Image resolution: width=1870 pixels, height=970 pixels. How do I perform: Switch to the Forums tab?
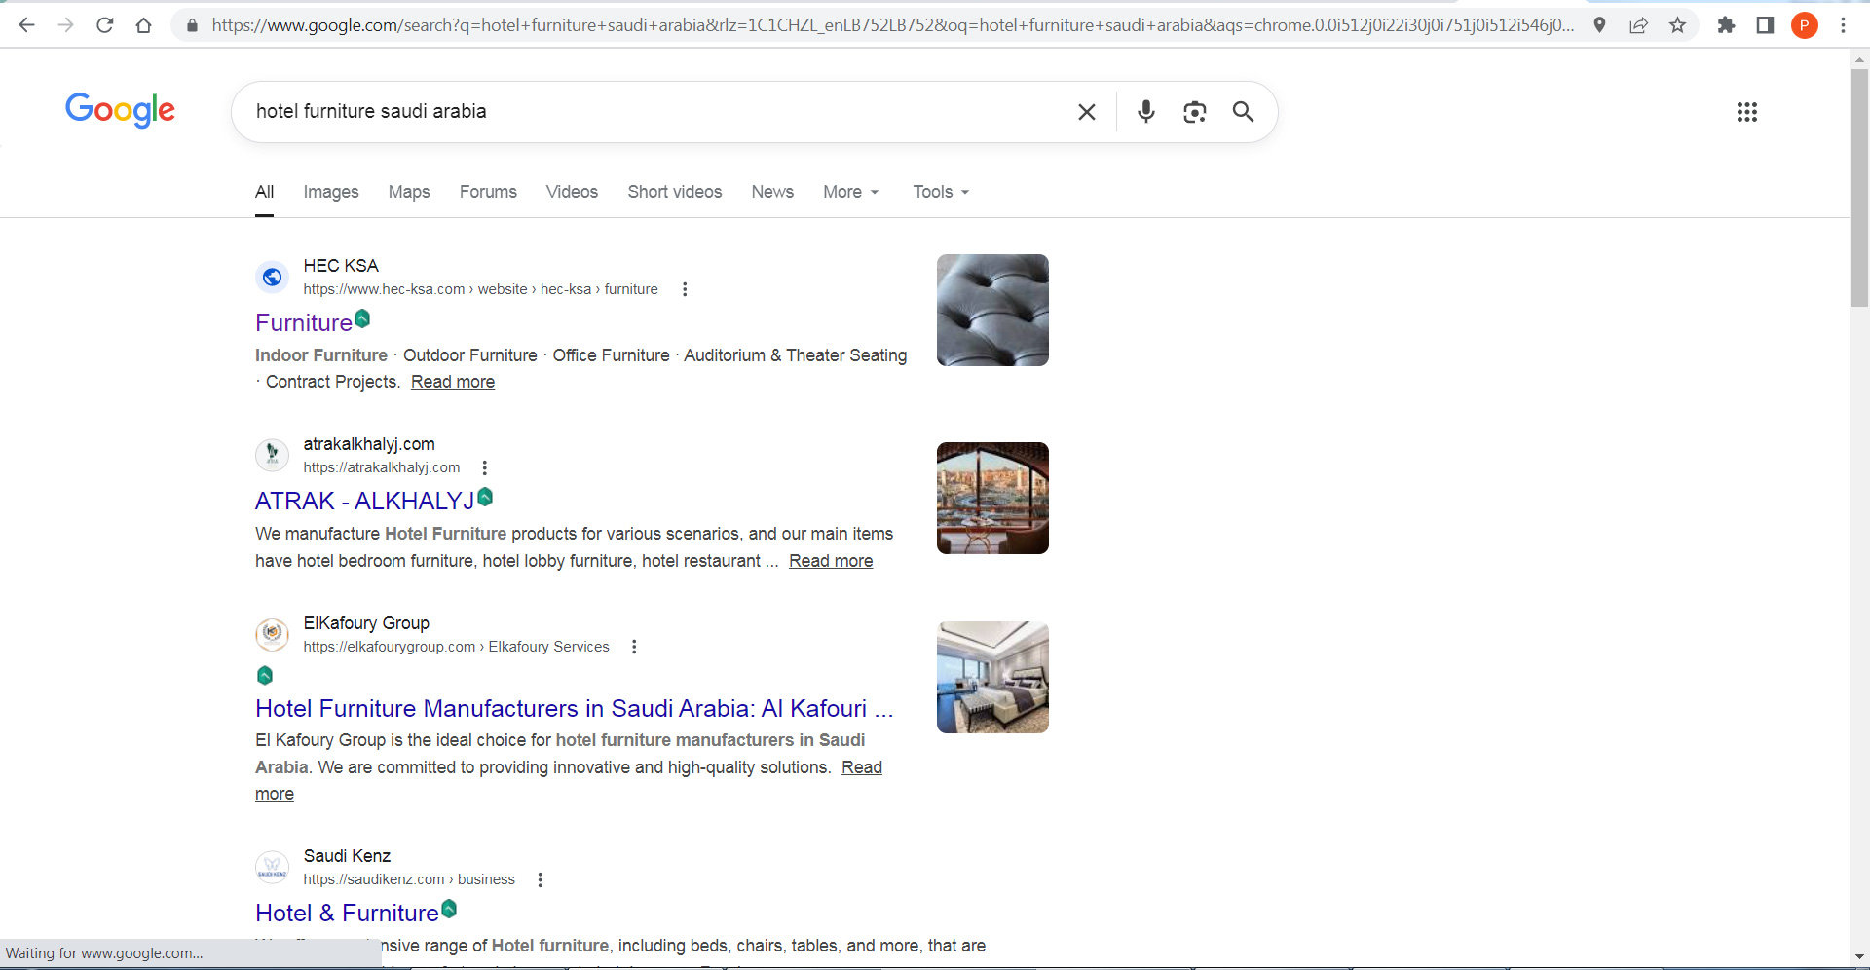click(488, 192)
